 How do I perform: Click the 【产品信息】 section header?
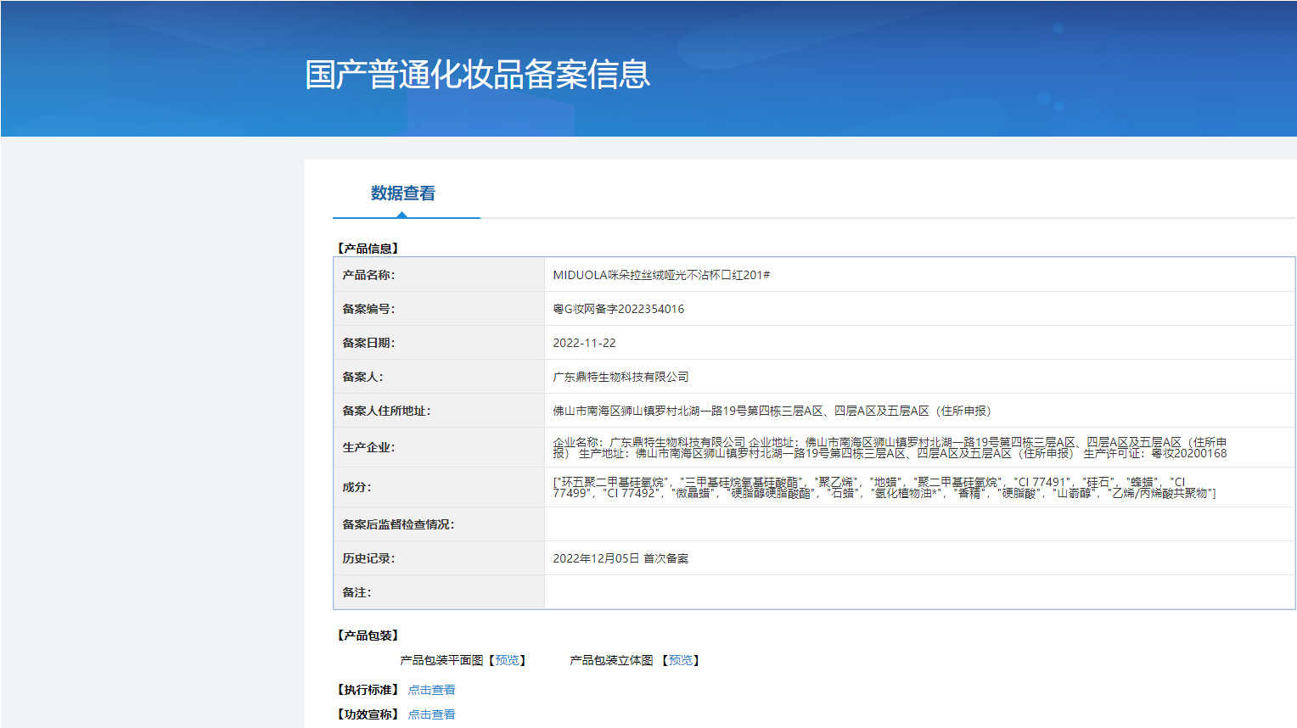[368, 249]
